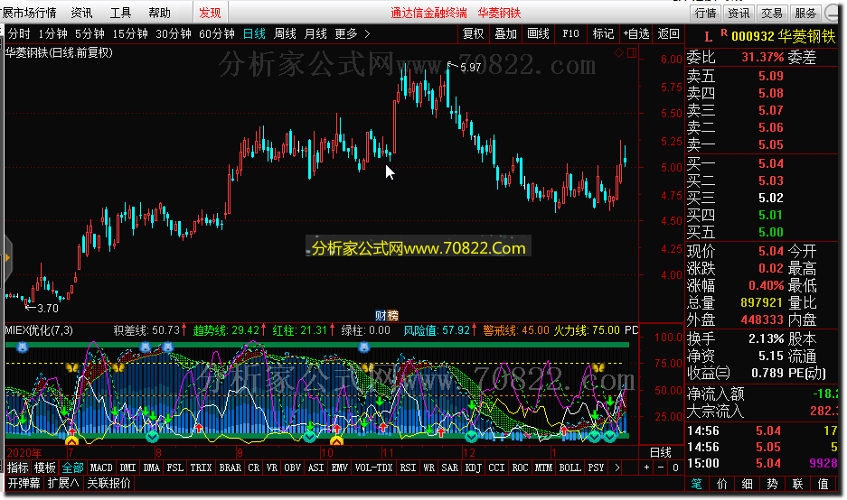The height and width of the screenshot is (500, 847).
Task: Click the 榜 info marker
Action: [392, 316]
